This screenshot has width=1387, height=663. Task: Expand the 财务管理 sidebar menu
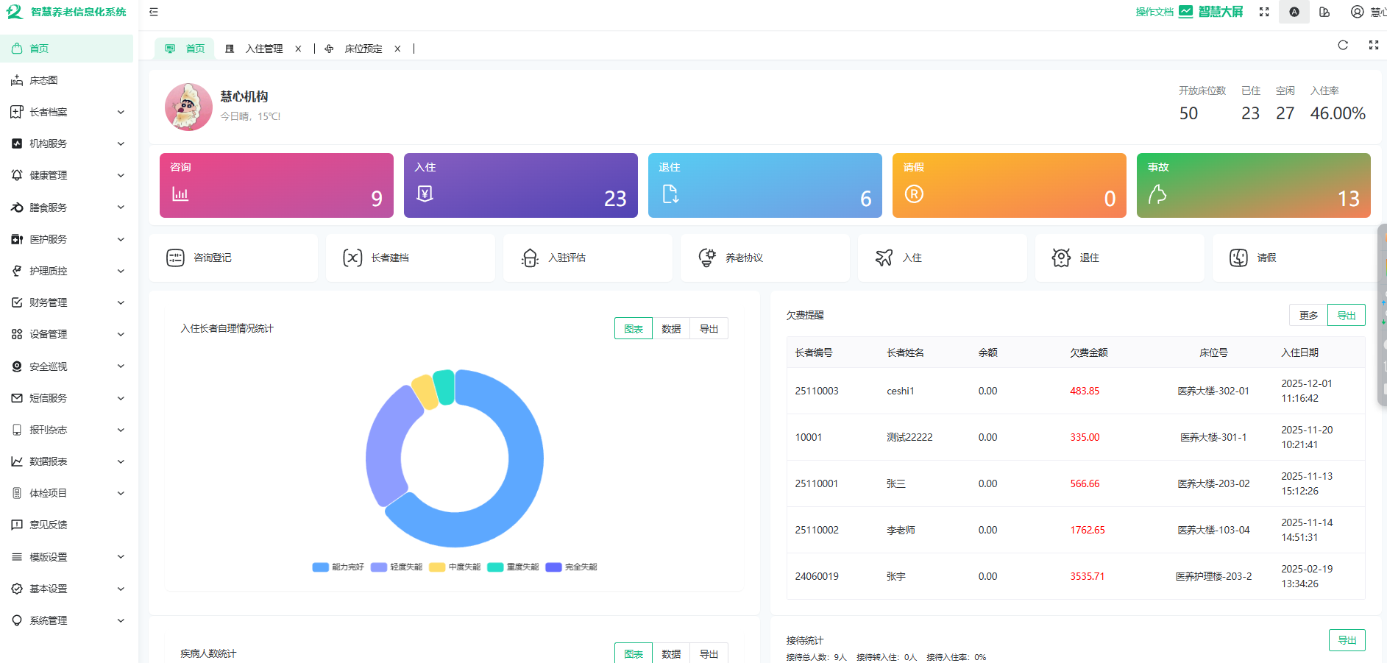(68, 302)
